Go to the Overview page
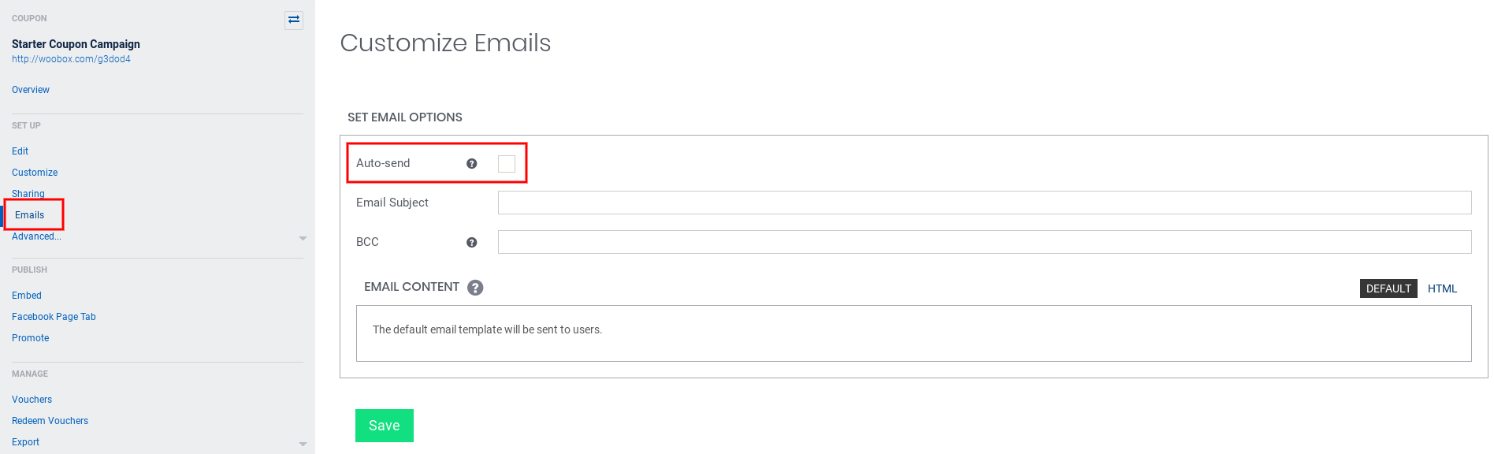 [31, 90]
